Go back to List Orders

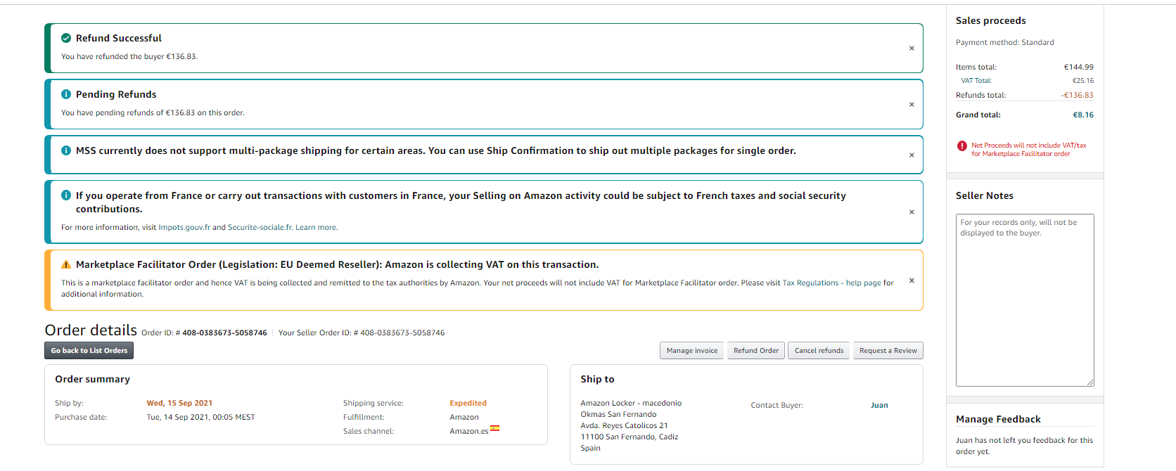pyautogui.click(x=89, y=351)
